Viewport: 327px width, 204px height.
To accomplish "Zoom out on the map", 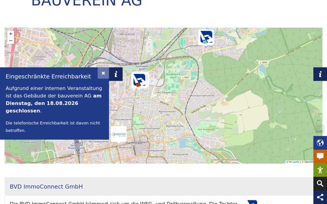I will [x=10, y=41].
